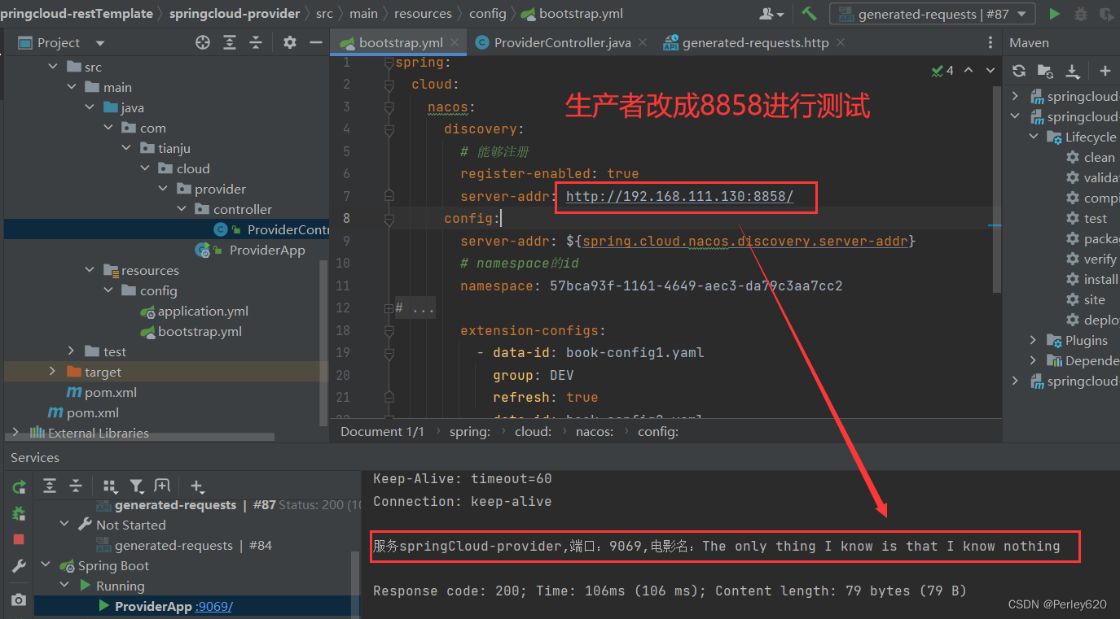This screenshot has width=1120, height=619.
Task: Collapse all nodes in Services toolbar
Action: pos(76,486)
